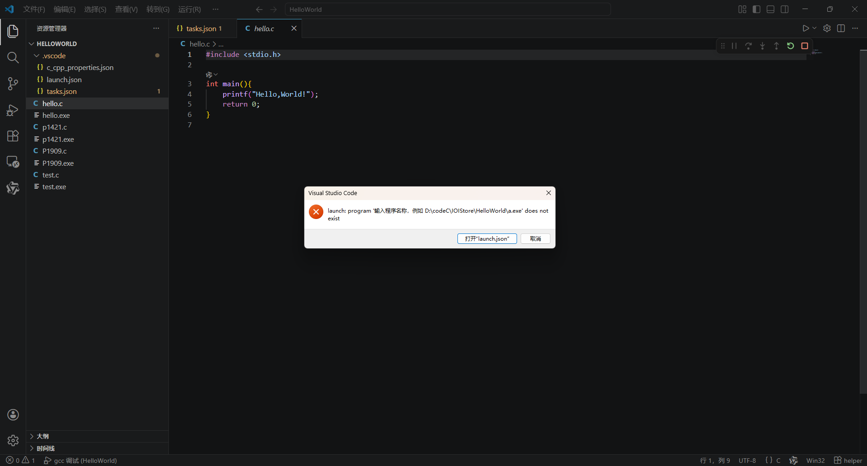Show more menu bar items
867x466 pixels.
[x=215, y=9]
